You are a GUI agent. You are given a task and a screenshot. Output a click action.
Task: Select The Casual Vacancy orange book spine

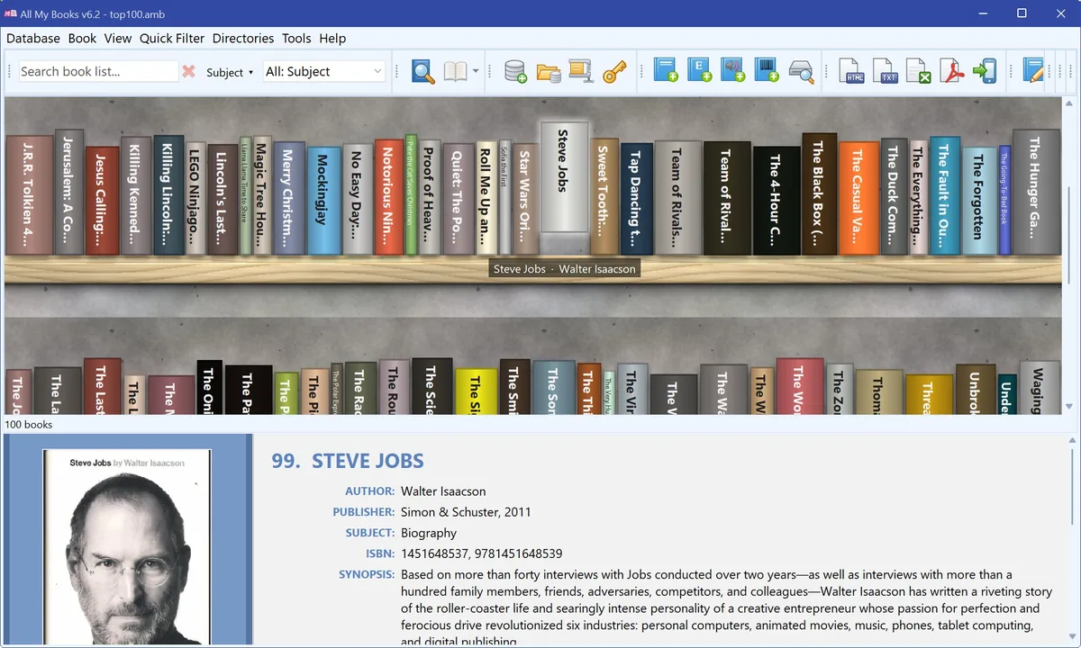coord(858,198)
